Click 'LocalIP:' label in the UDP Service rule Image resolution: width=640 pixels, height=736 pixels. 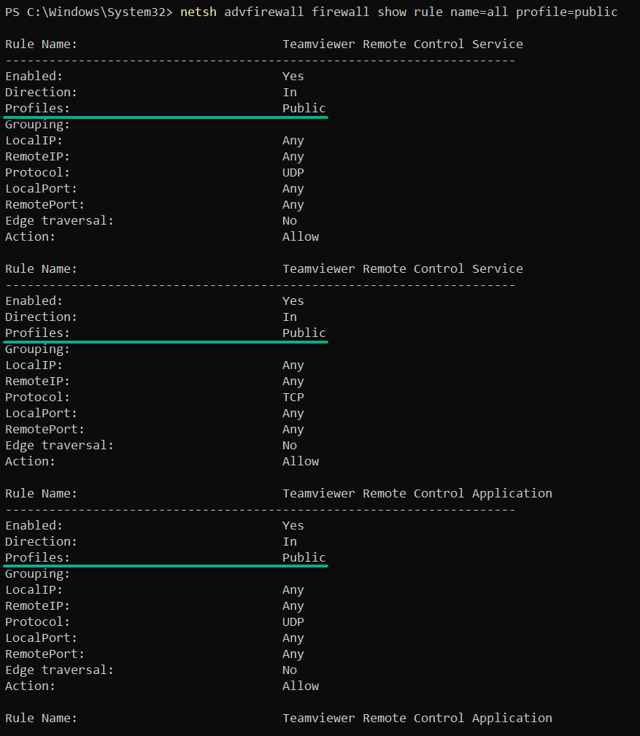34,140
